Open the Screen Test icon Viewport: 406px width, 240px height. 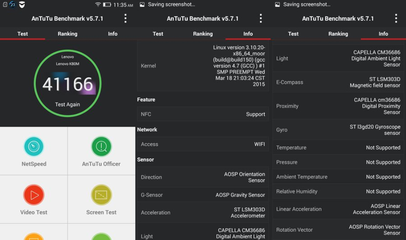point(101,195)
